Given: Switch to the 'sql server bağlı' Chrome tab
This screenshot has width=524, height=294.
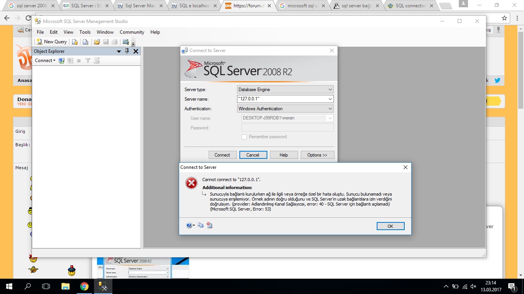Looking at the screenshot, I should click(x=358, y=6).
